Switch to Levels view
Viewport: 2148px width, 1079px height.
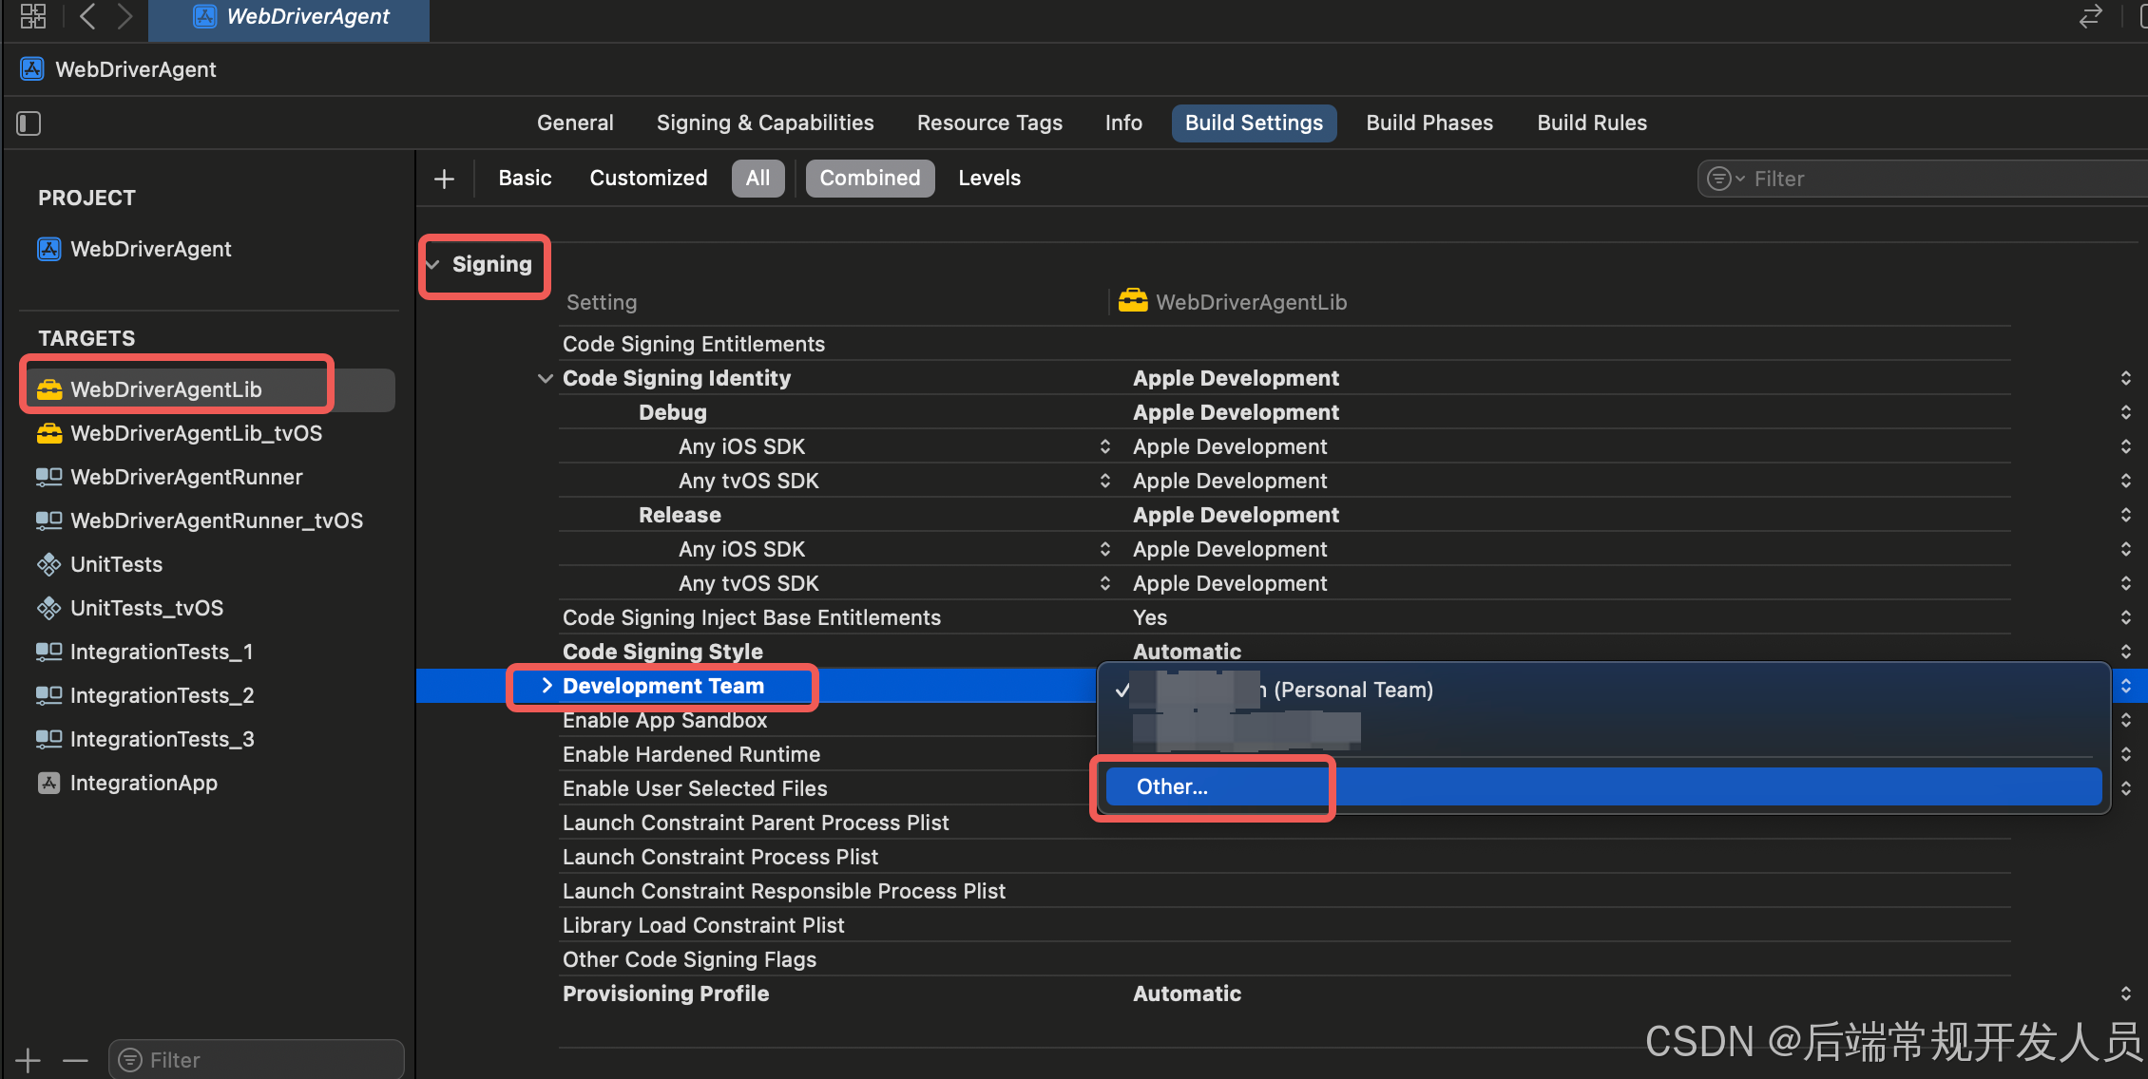pos(989,179)
